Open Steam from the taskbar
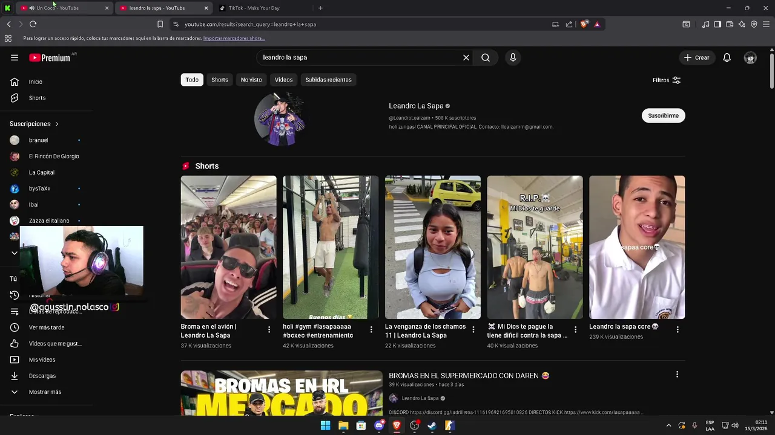 (x=432, y=425)
